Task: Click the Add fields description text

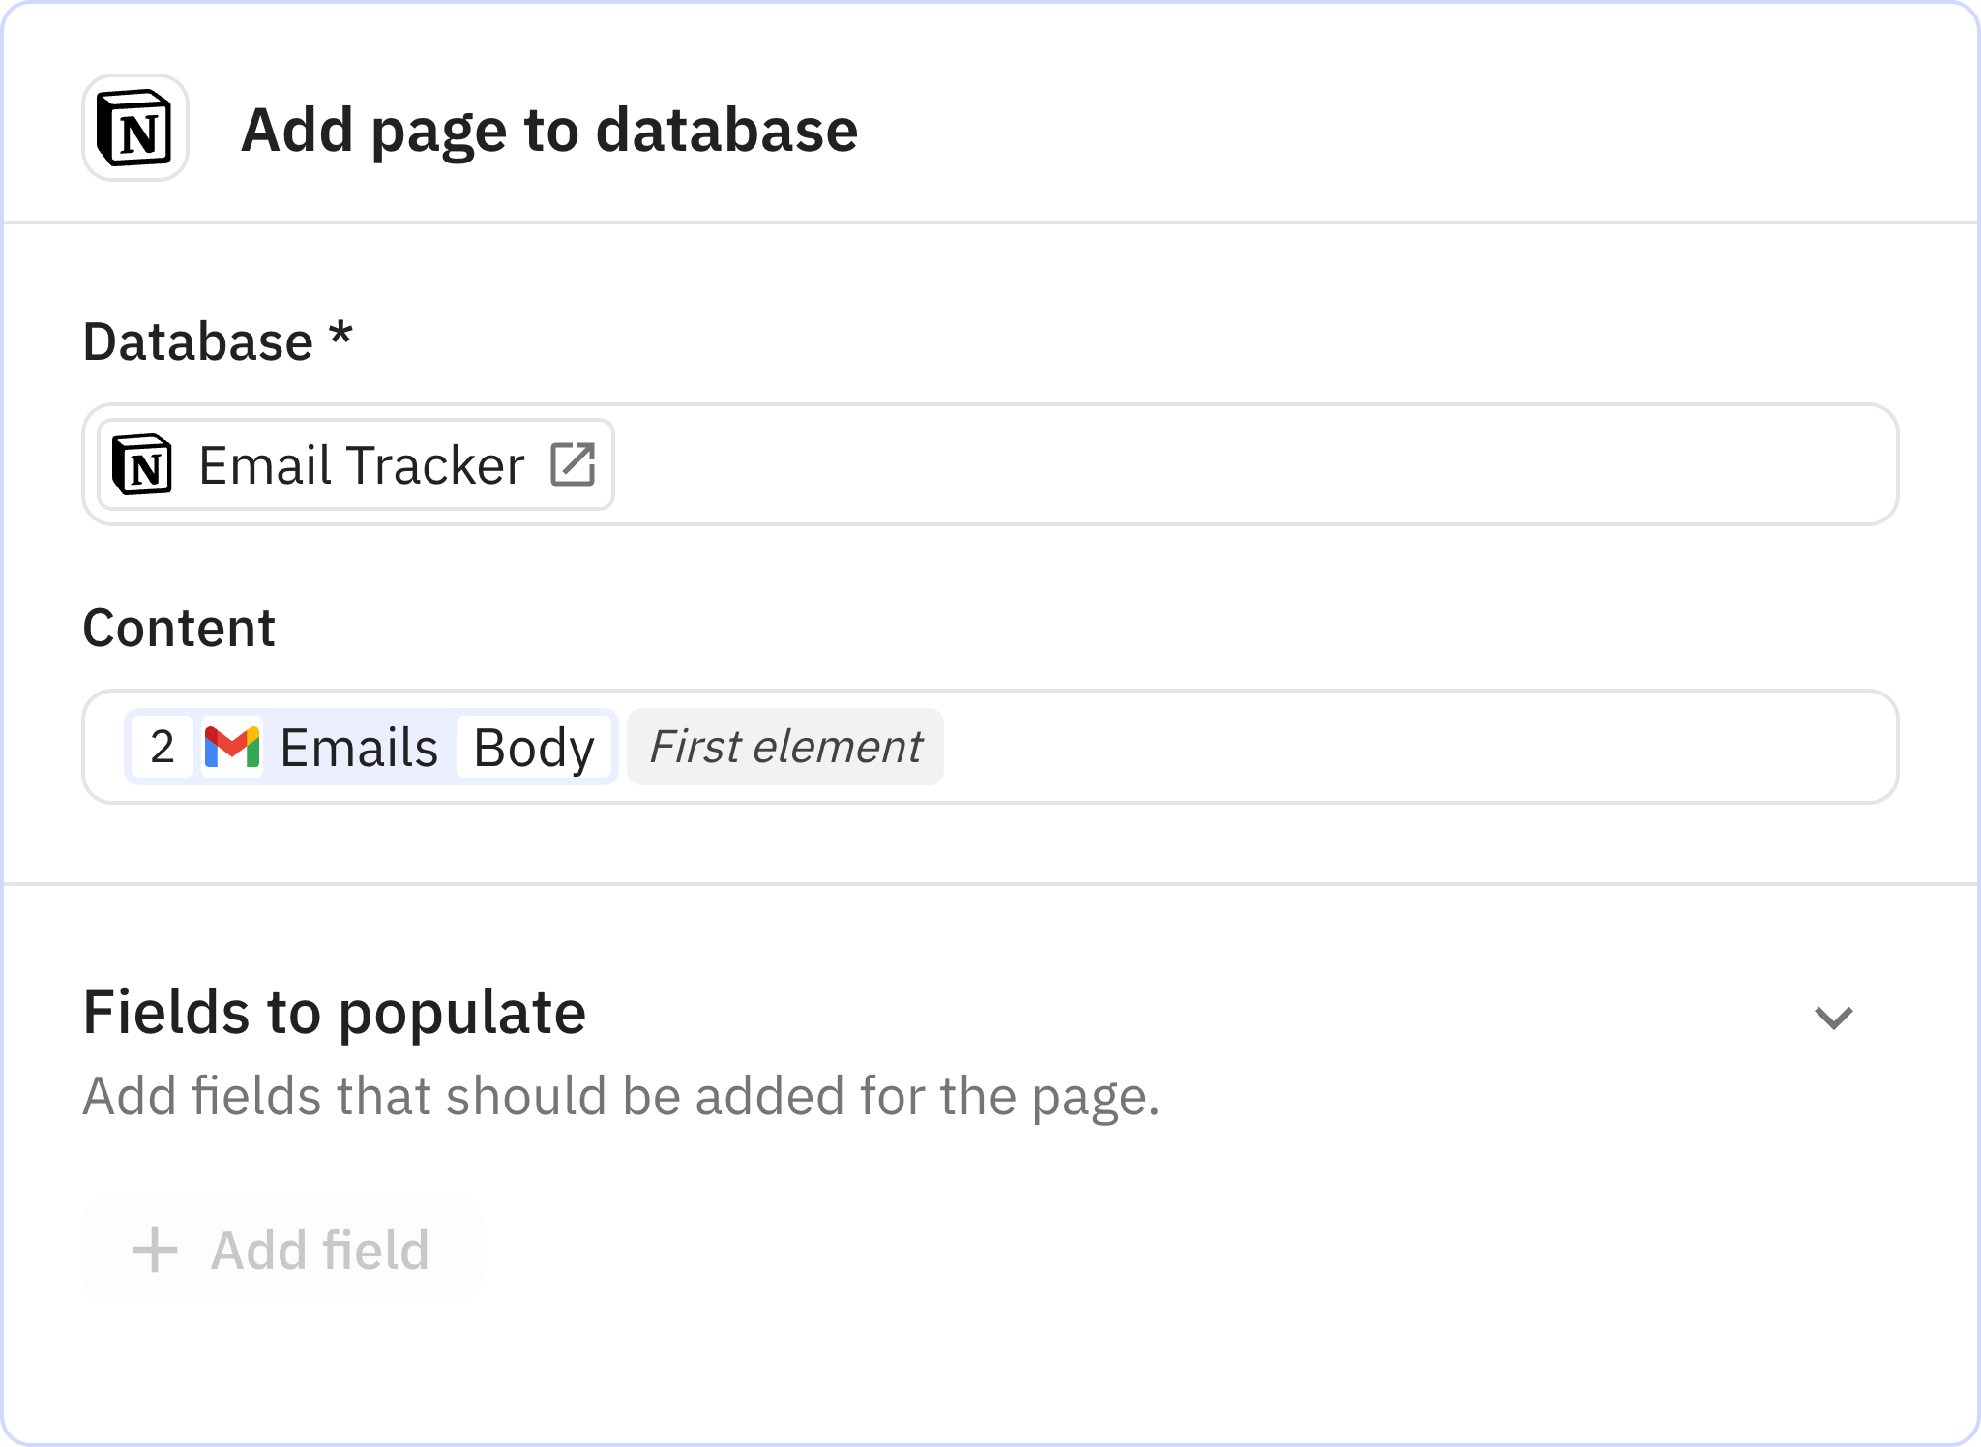Action: click(621, 1096)
